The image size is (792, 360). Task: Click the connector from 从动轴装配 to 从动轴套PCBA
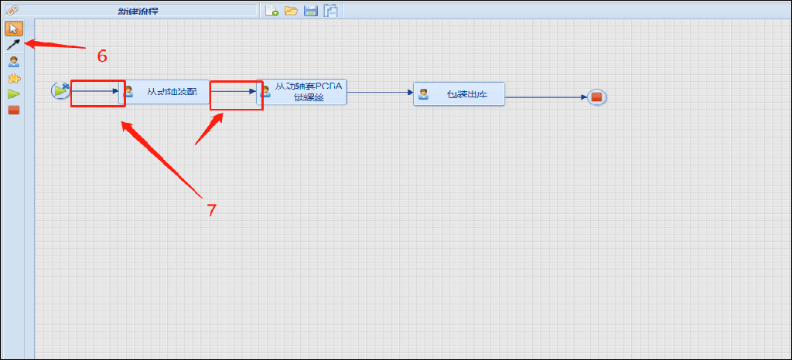point(232,91)
